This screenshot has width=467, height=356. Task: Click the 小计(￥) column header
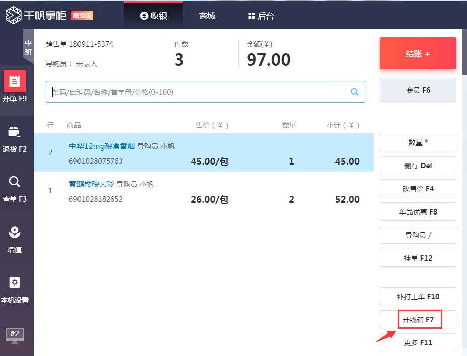pos(343,125)
